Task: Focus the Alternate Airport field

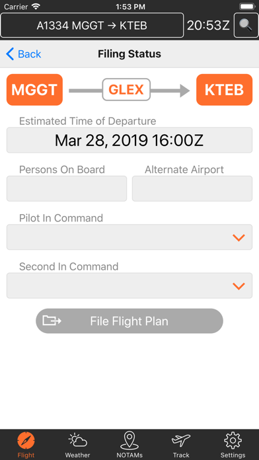Action: click(192, 188)
